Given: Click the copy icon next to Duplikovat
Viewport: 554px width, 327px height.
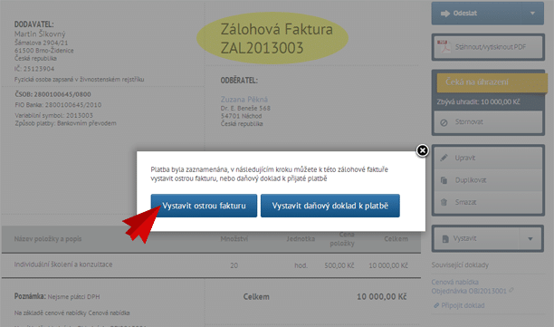Looking at the screenshot, I should coord(444,180).
